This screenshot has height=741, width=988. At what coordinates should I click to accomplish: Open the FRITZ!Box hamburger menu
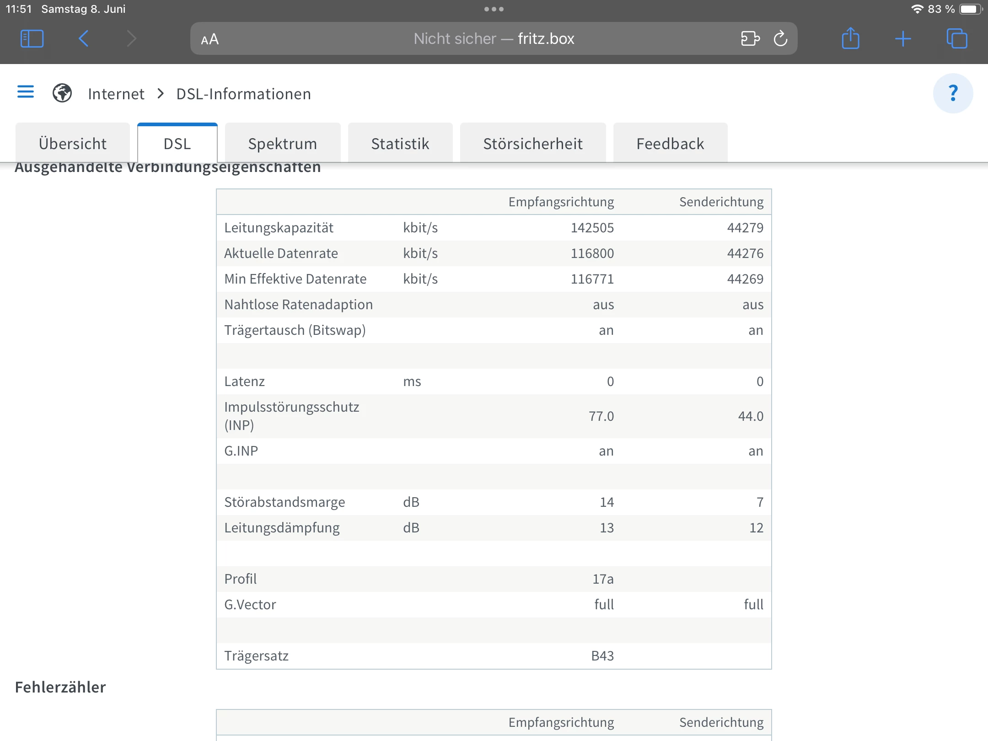coord(26,92)
